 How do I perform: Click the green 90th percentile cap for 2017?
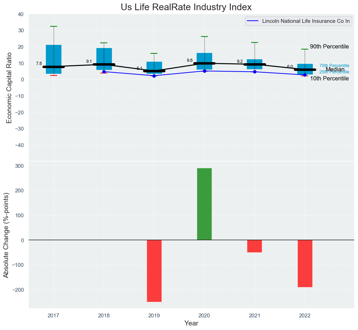(54, 26)
